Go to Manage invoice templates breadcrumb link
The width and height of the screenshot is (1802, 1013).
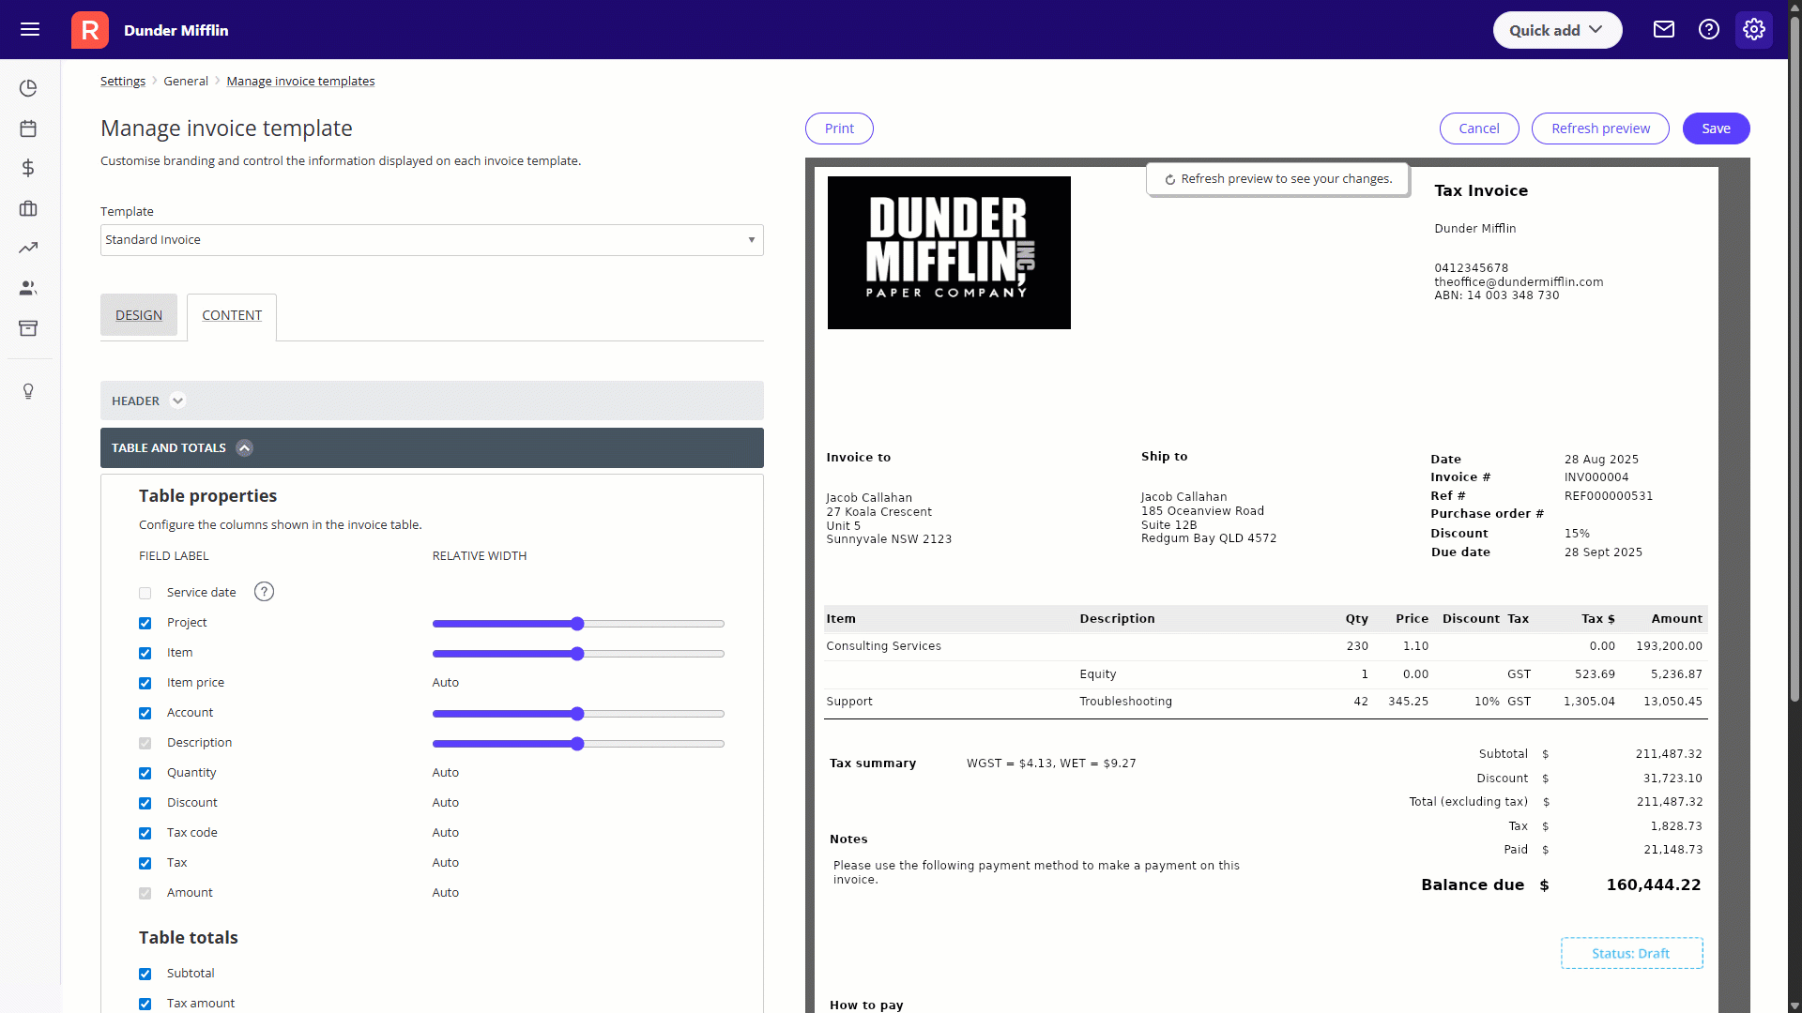[x=300, y=81]
